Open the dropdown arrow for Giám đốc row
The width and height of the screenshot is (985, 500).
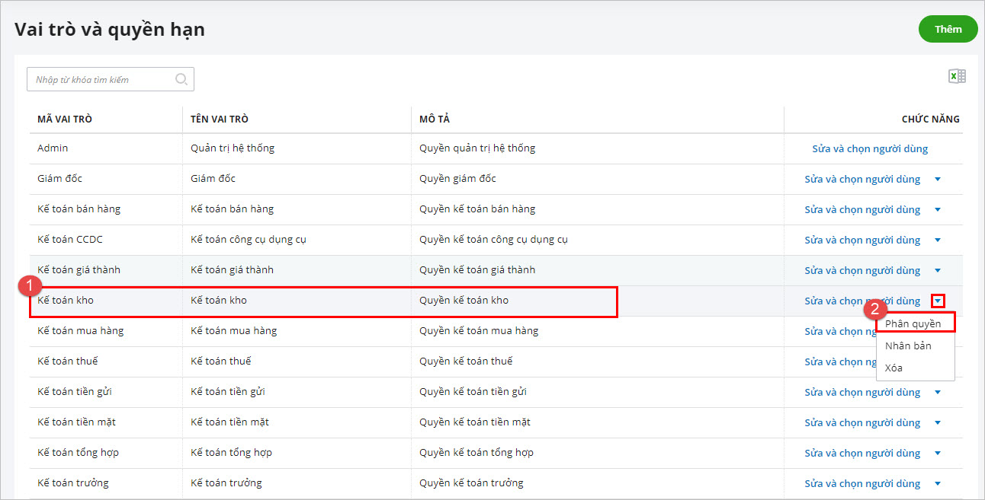(x=938, y=180)
